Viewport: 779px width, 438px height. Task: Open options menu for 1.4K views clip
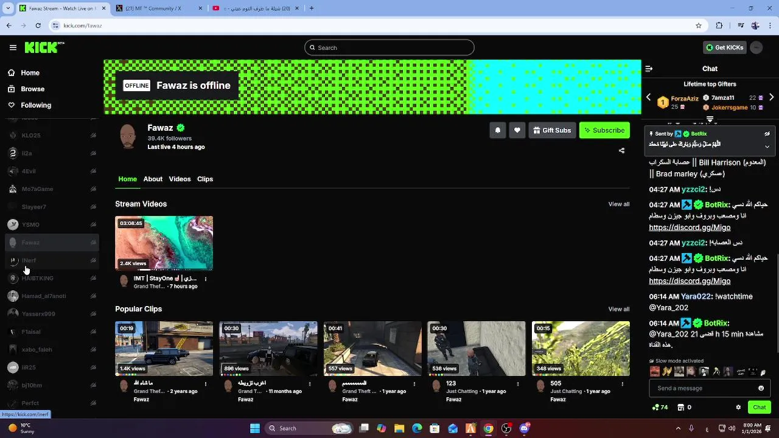point(206,384)
